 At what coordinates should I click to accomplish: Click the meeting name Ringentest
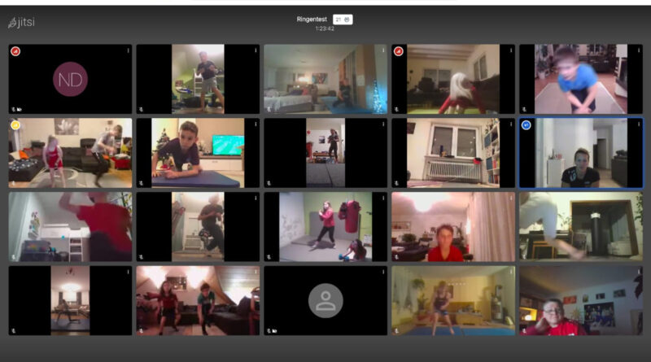312,19
